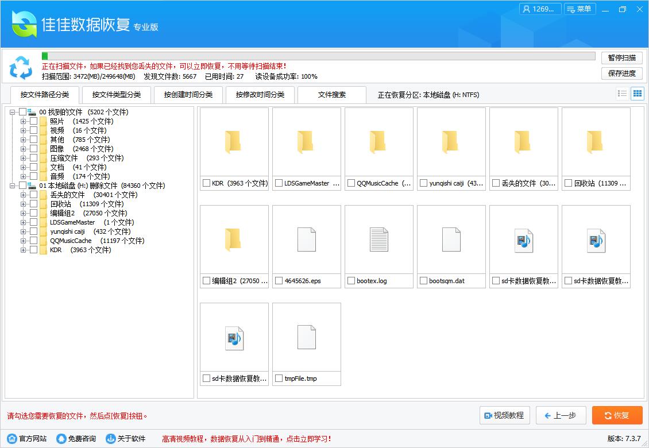This screenshot has height=448, width=649.
Task: Switch to 按文件类型分类 tab
Action: 117,94
